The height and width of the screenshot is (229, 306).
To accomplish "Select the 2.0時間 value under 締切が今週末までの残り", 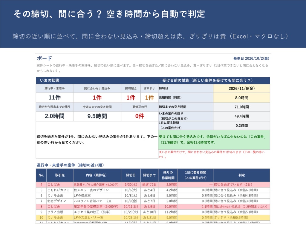I will [x=55, y=116].
